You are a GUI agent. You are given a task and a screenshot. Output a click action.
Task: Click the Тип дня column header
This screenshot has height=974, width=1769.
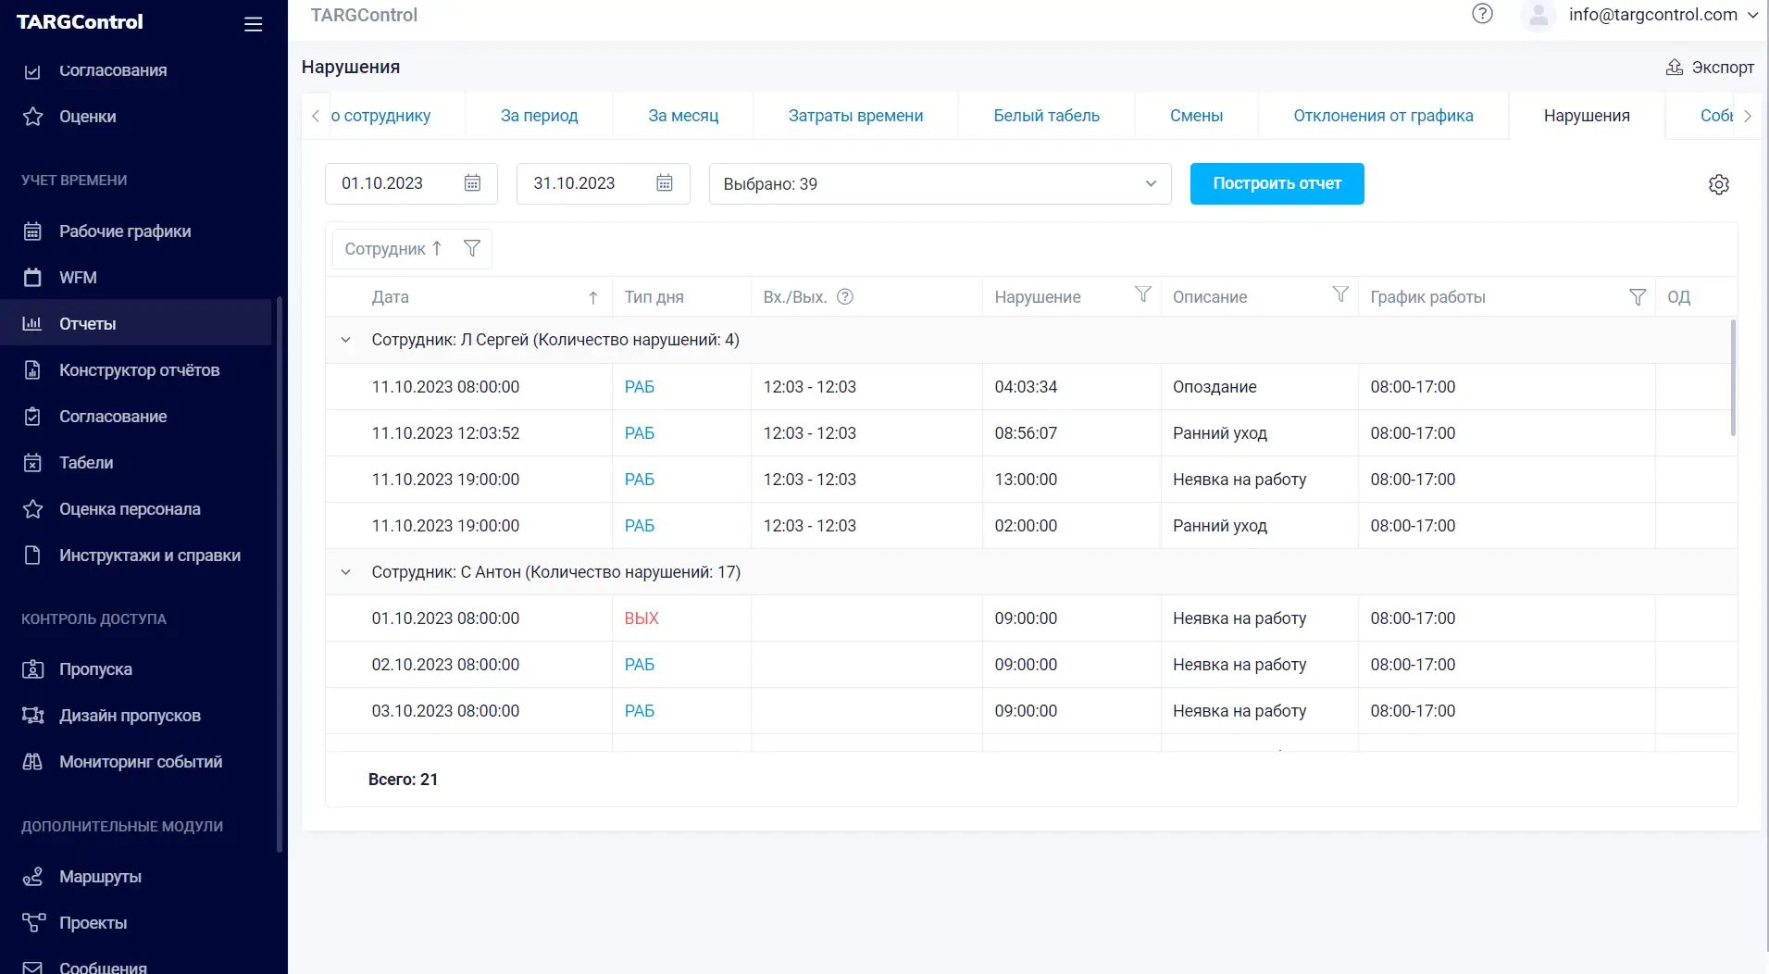[x=654, y=297]
